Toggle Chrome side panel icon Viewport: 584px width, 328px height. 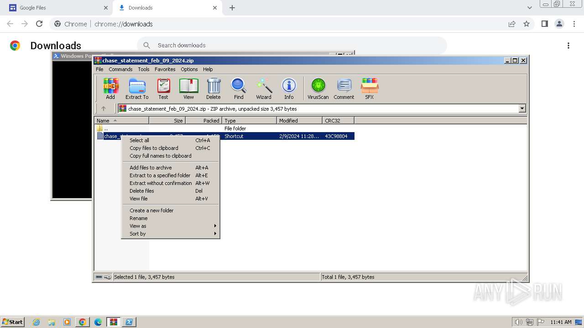coord(544,24)
